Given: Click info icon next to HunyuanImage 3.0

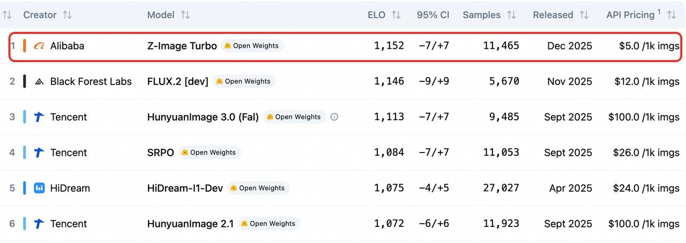Looking at the screenshot, I should (x=334, y=117).
